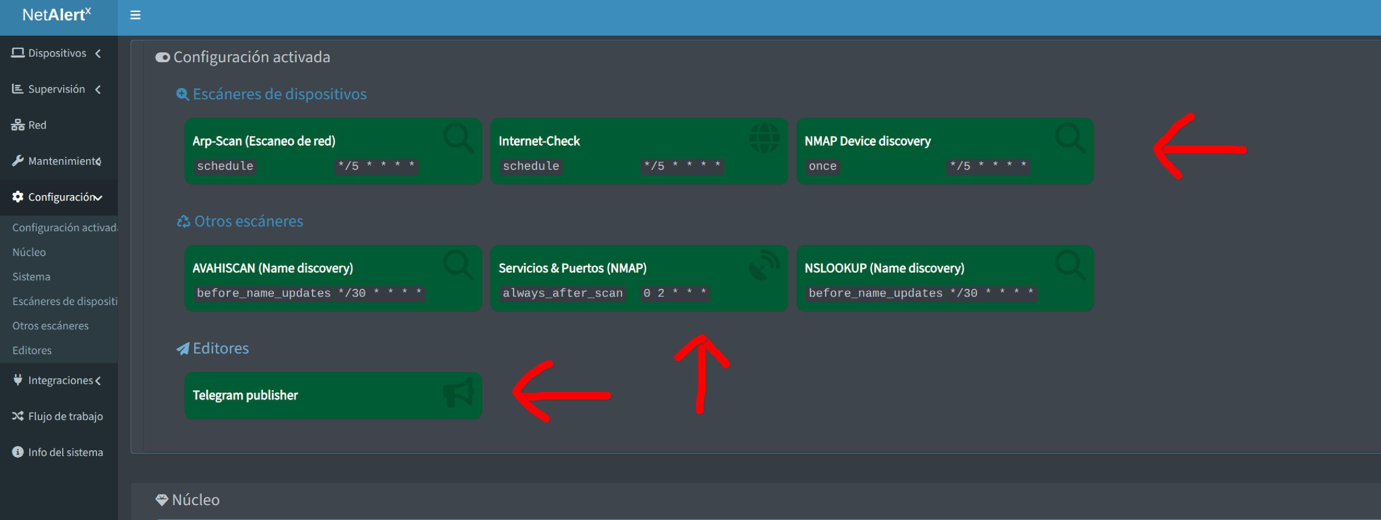Viewport: 1381px width, 520px height.
Task: Click the megaphone icon on Telegram publisher card
Action: [x=459, y=392]
